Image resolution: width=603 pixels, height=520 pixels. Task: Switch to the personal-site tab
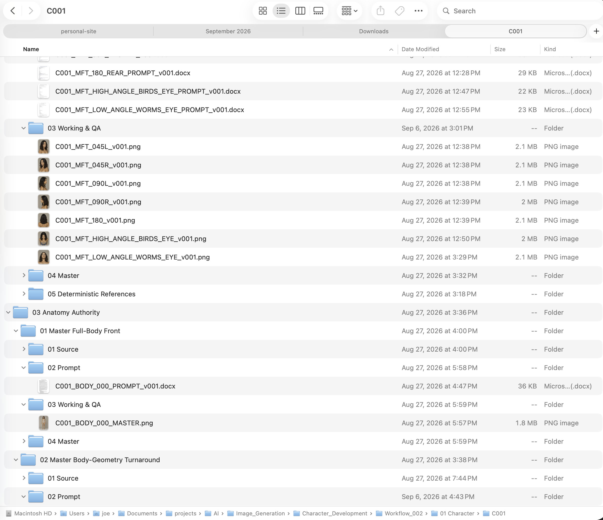coord(79,31)
